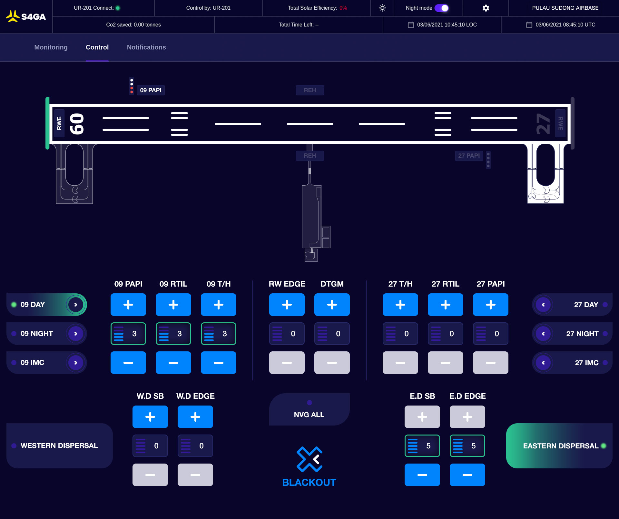Expand 09 NIGHT preset arrow
This screenshot has width=619, height=519.
coord(76,334)
